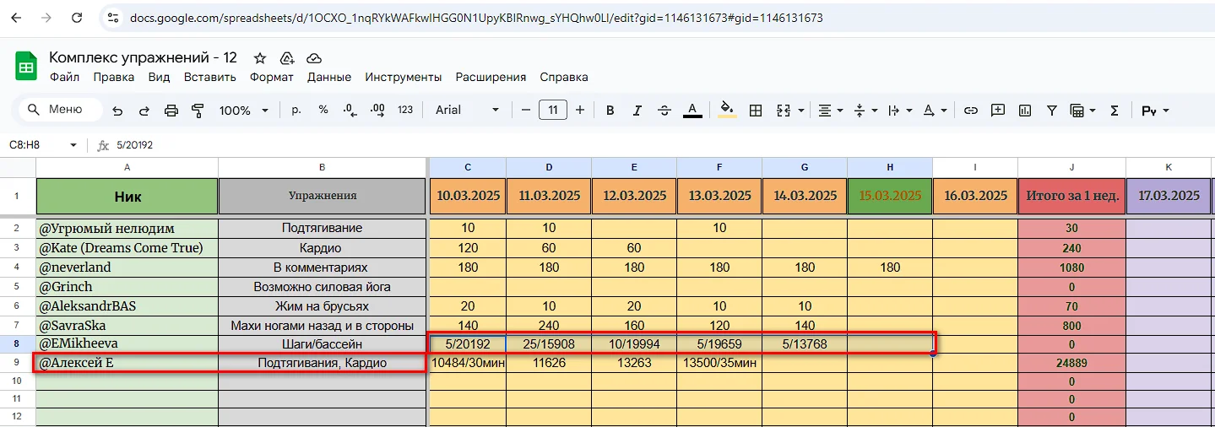
Task: Open the Справка menu
Action: [x=564, y=77]
